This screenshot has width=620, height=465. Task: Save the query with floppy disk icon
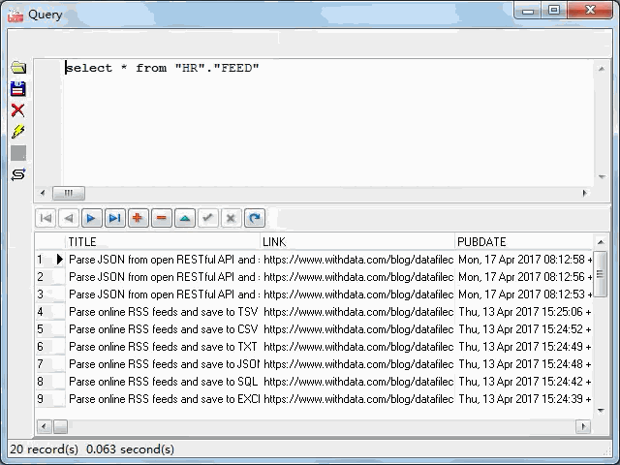(x=18, y=89)
